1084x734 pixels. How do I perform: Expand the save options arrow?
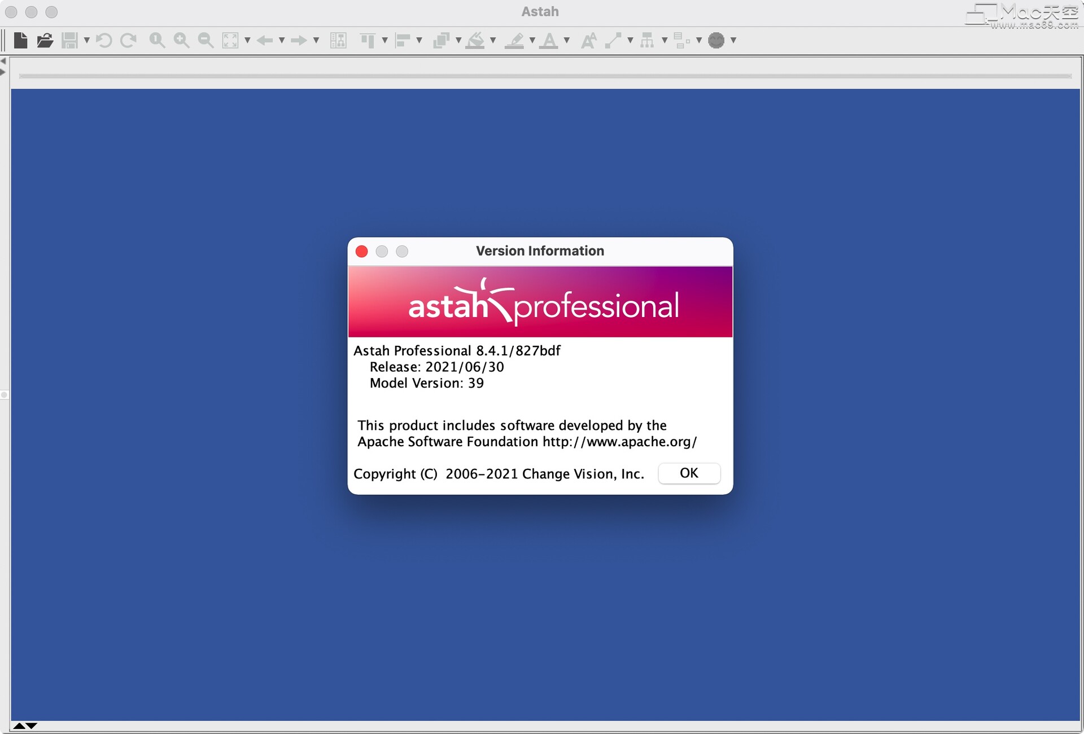(x=86, y=40)
